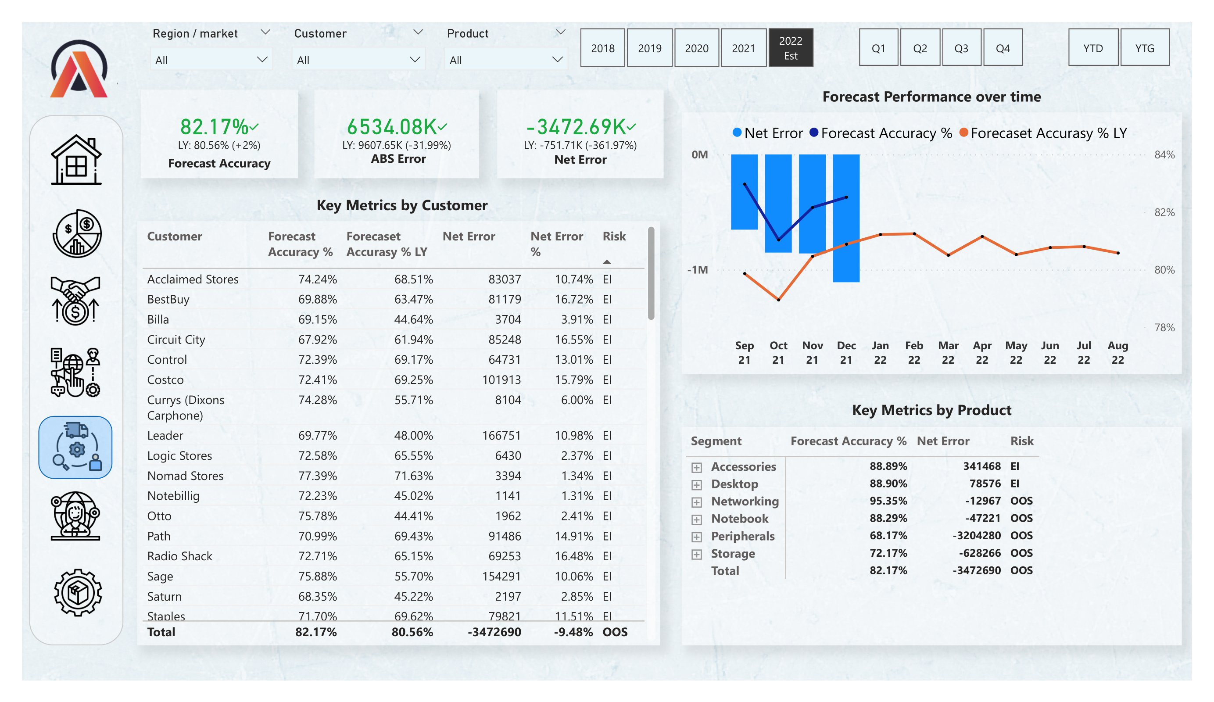Viewport: 1214px width, 702px height.
Task: Expand the Accessories segment row
Action: tap(697, 467)
